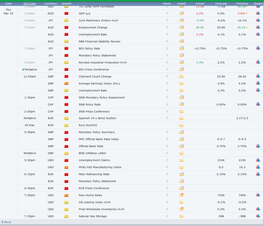
Task: Enable alert bell for Main Refinancing Rate
Action: 167,174
